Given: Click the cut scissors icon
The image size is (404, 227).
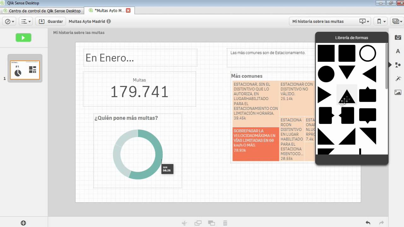Looking at the screenshot, I should 185,223.
